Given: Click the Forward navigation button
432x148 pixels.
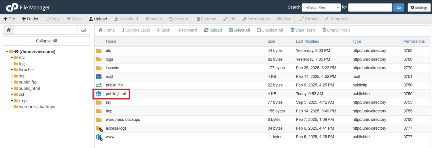Looking at the screenshot, I should click(x=187, y=30).
